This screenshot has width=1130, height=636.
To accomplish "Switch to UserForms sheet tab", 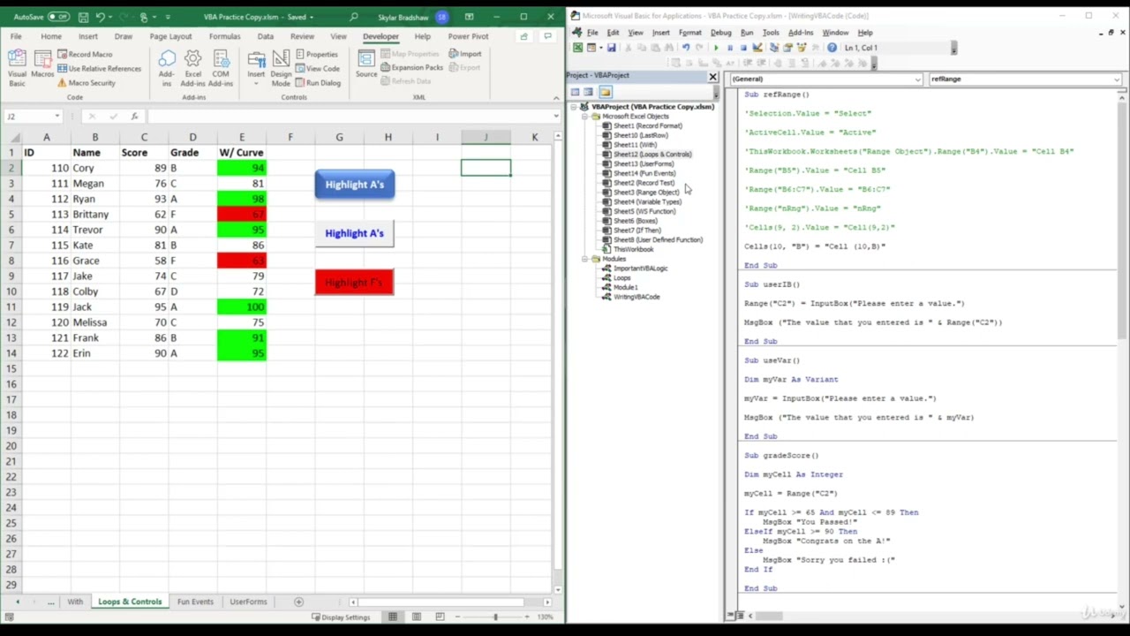I will pos(248,602).
